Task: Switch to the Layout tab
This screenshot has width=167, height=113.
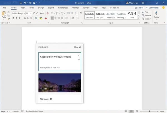Action: pyautogui.click(x=51, y=8)
